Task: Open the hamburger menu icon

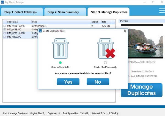Action: click(161, 10)
